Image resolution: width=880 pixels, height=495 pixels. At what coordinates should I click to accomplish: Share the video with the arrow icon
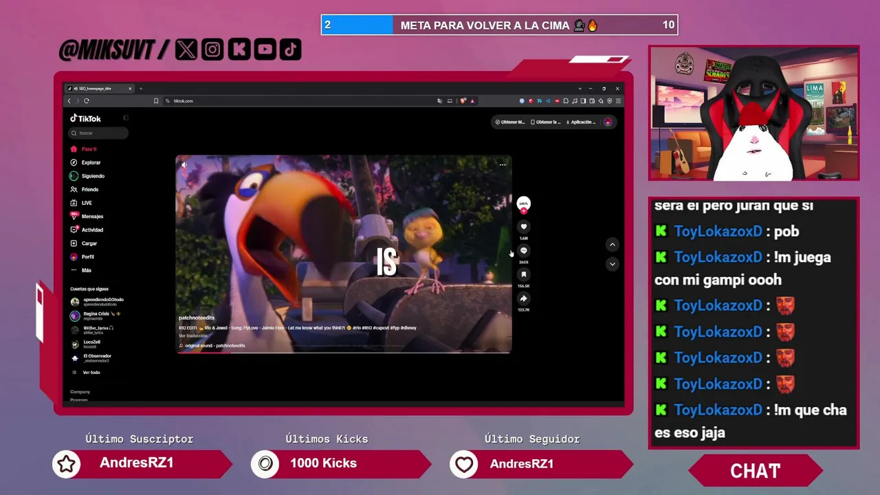tap(523, 298)
